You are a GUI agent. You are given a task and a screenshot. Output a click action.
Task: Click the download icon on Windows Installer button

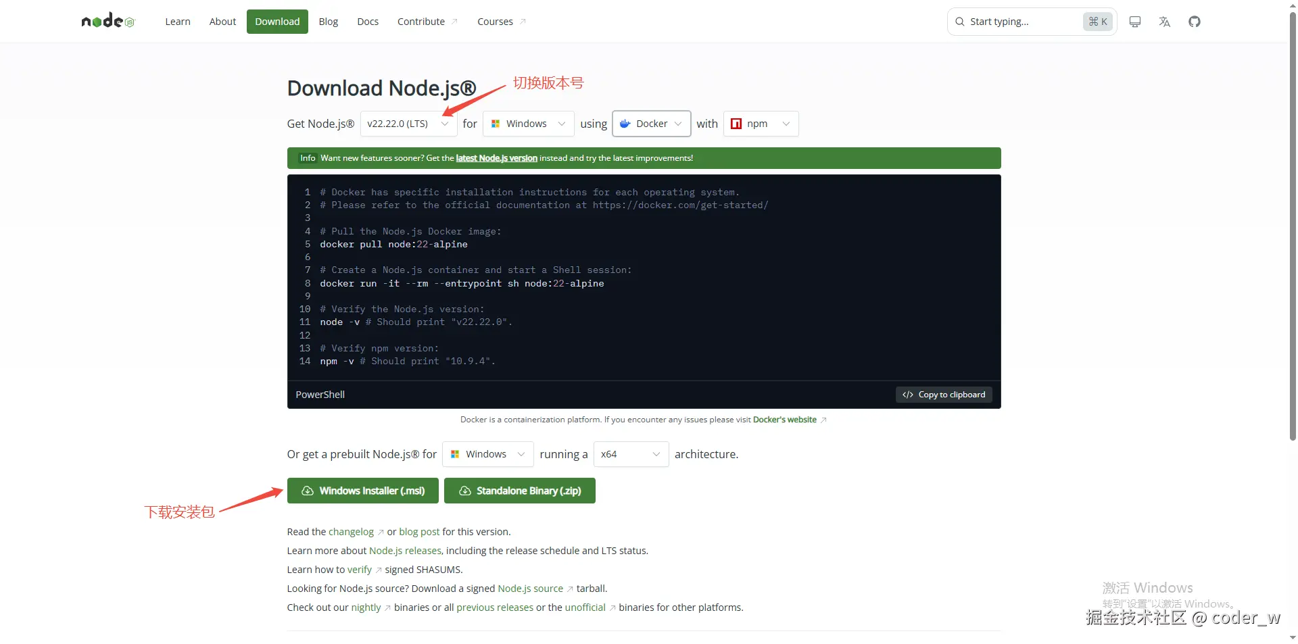(307, 491)
